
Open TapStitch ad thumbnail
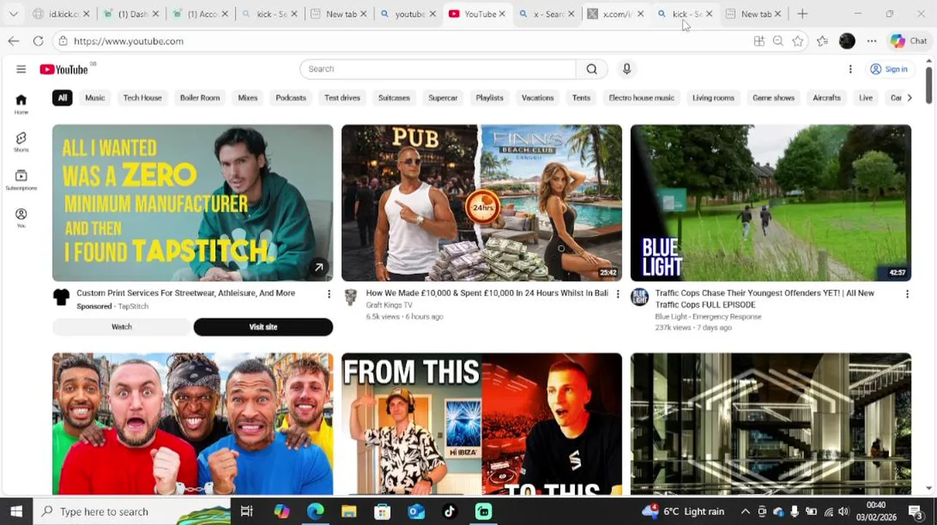(193, 203)
